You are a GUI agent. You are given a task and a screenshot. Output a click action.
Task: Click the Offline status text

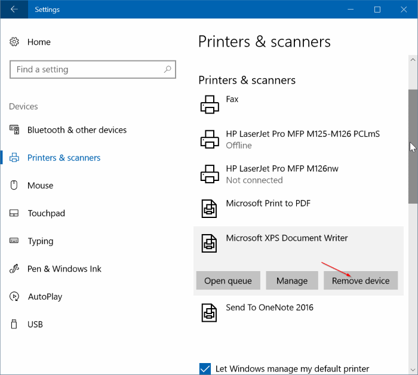coord(239,145)
